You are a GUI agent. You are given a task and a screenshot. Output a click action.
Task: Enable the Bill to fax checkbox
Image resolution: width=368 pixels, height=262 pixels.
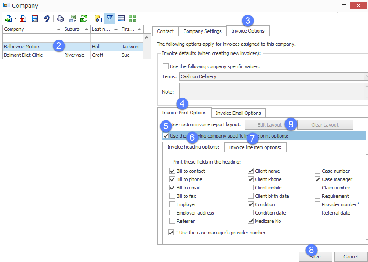(x=173, y=196)
